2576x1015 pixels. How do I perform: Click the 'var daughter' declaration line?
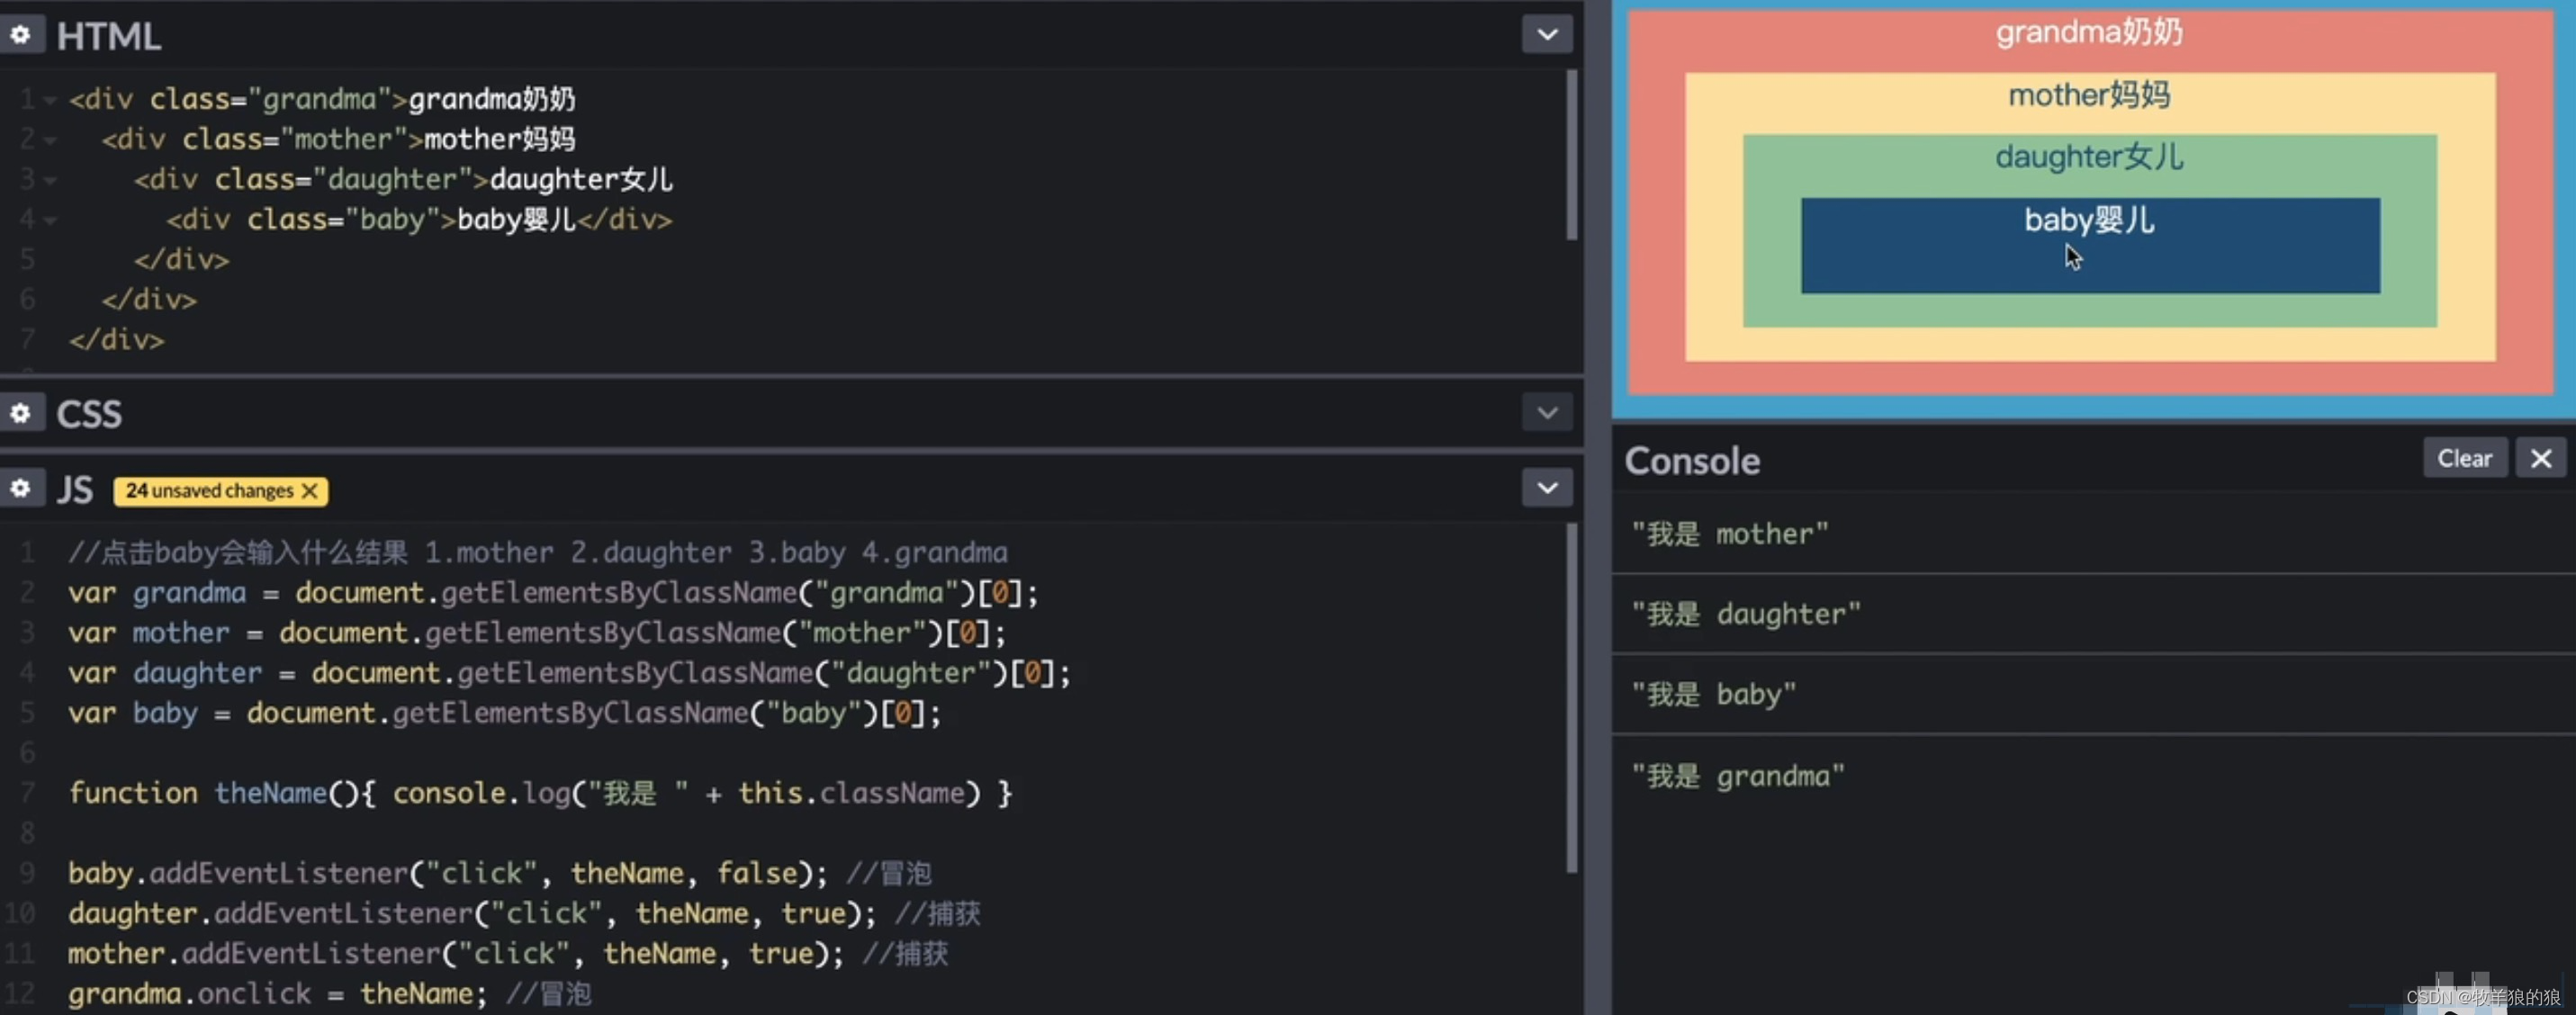point(569,672)
